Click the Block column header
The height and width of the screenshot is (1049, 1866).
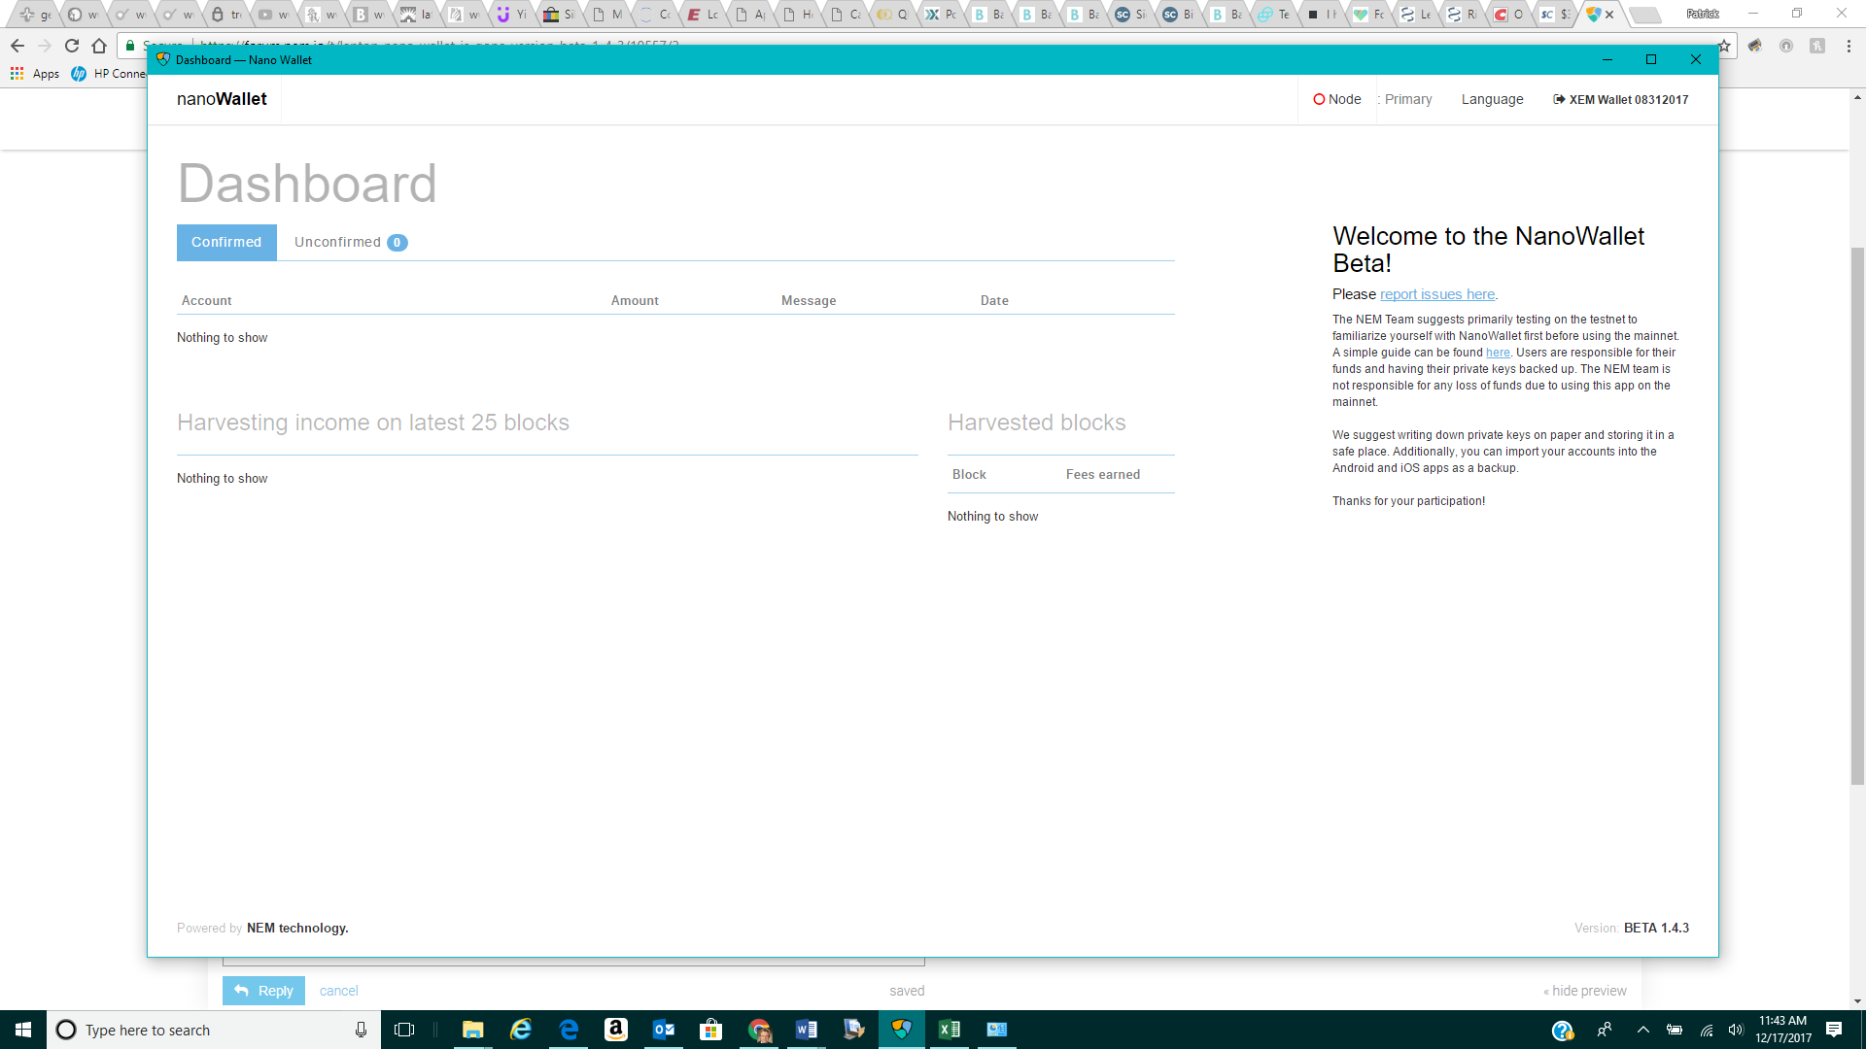point(969,474)
